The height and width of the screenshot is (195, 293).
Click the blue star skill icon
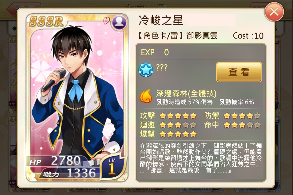(x=146, y=70)
